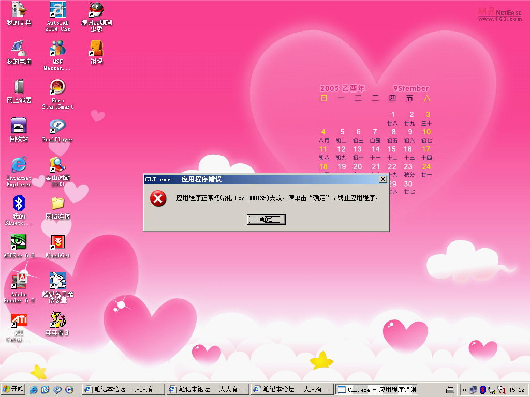Open the 我的文档 desktop icon
Screen dimensions: 530x397
(x=19, y=14)
